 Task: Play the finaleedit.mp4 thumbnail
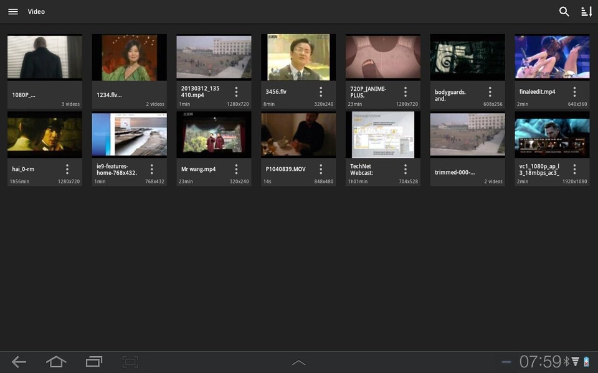[553, 57]
